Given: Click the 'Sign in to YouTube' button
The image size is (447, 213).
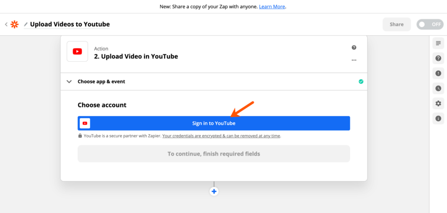Looking at the screenshot, I should pos(214,123).
